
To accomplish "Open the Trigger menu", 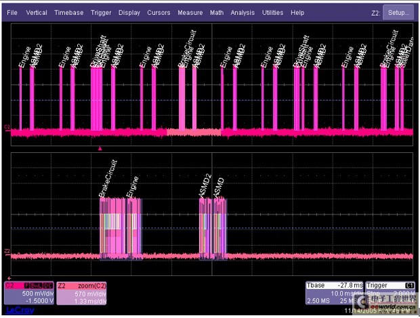I will coord(101,13).
